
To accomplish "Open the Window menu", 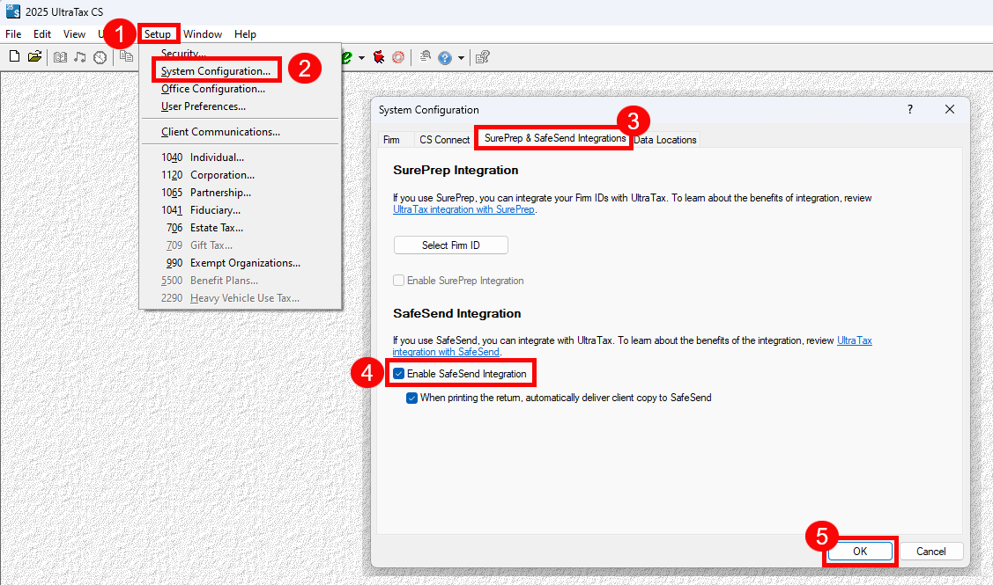I will [203, 34].
